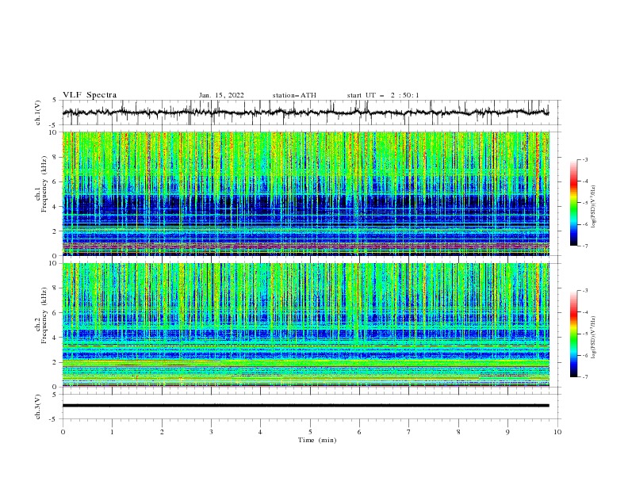The width and height of the screenshot is (628, 485).
Task: Click the "1" tick label on Time axis
Action: pos(112,432)
